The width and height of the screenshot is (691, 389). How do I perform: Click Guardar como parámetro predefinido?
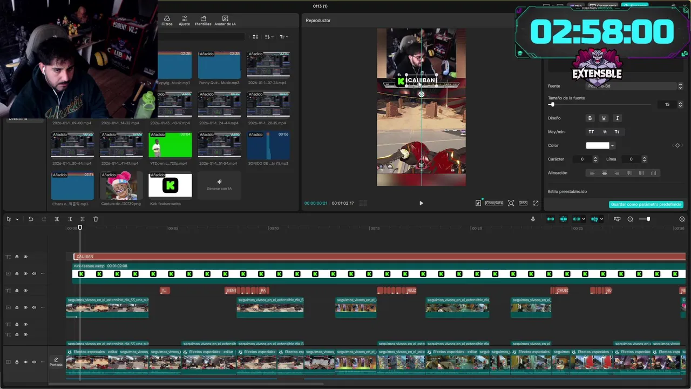coord(646,205)
